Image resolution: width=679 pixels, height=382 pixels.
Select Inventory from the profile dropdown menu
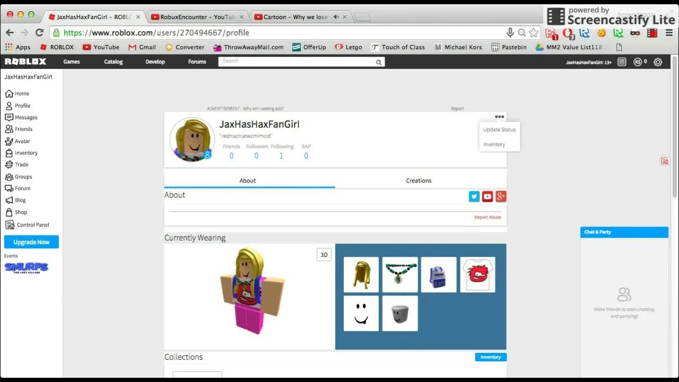494,144
